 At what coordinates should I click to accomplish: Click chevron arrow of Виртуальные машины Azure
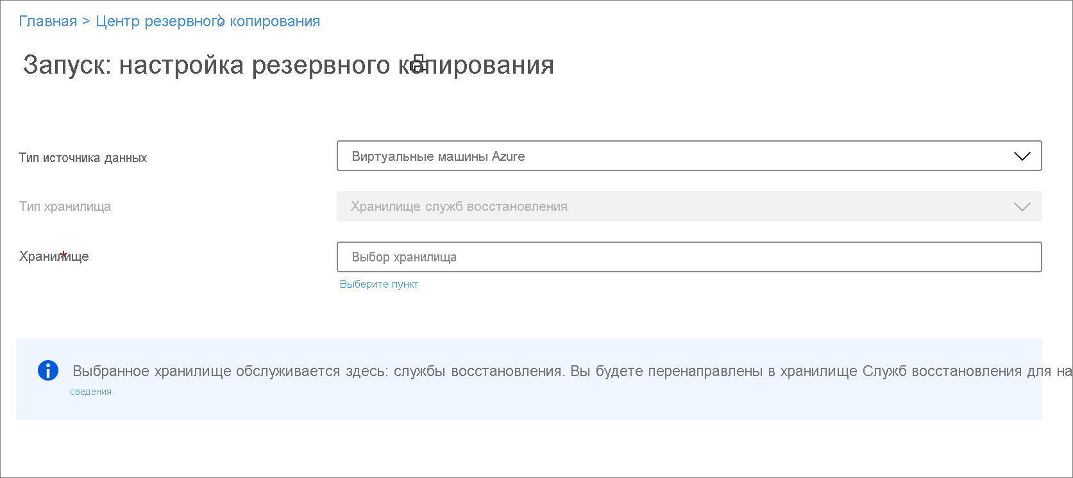coord(1022,156)
